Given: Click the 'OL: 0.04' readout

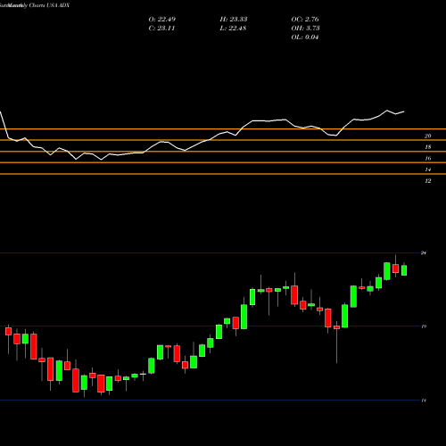Looking at the screenshot, I should coord(305,37).
